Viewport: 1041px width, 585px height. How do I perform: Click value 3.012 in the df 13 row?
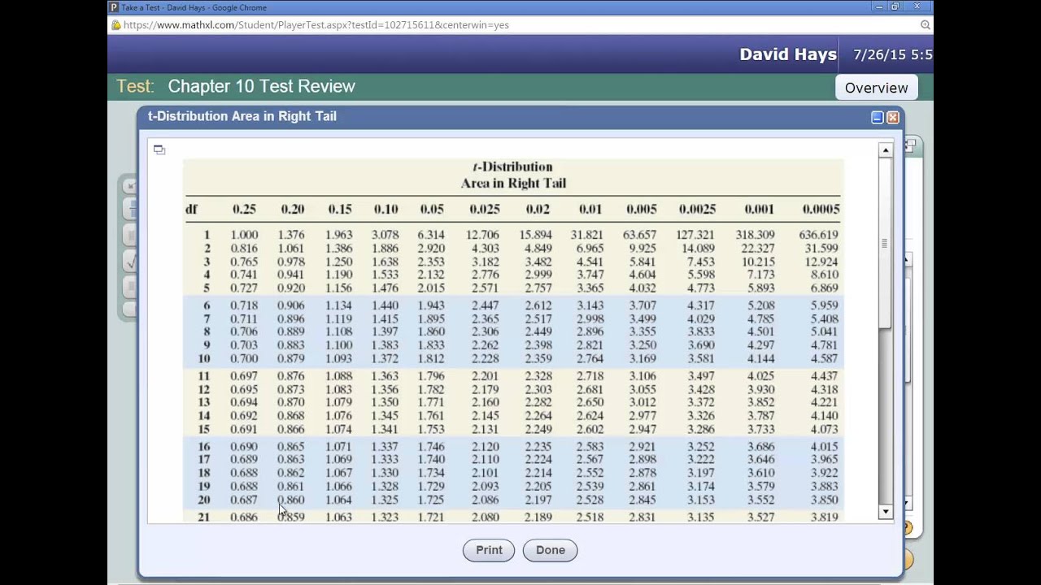pos(642,403)
